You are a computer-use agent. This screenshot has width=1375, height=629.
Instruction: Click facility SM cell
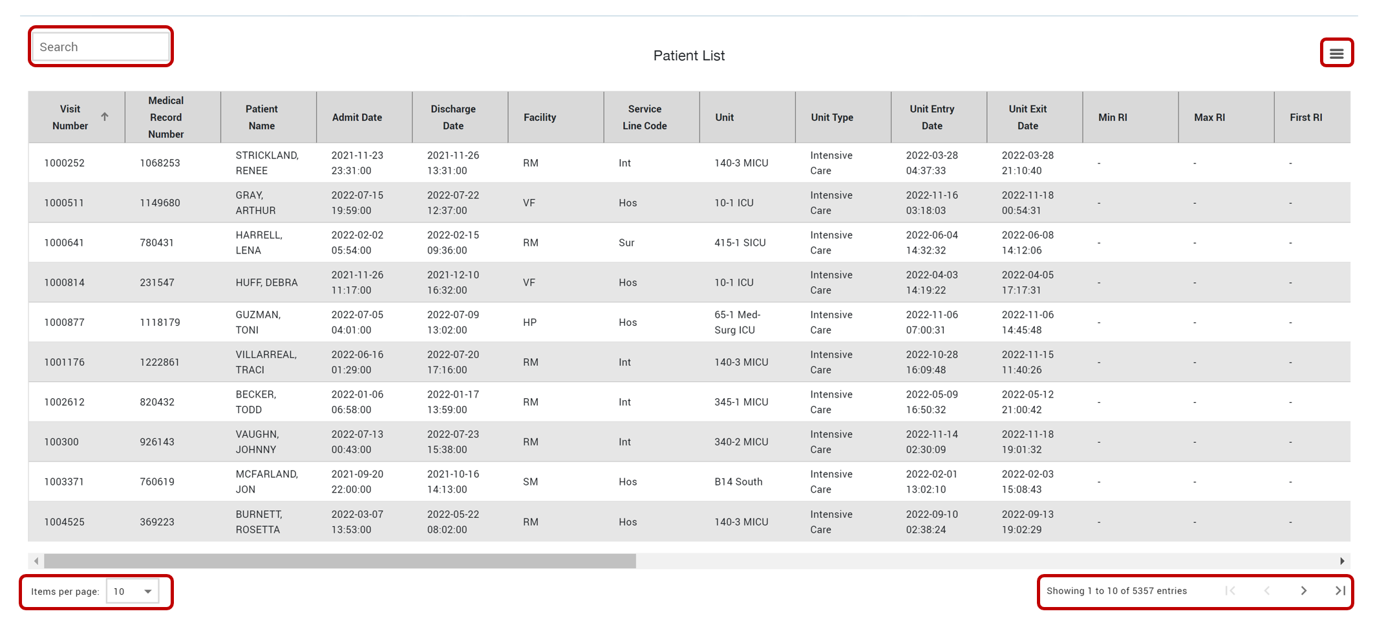click(530, 482)
